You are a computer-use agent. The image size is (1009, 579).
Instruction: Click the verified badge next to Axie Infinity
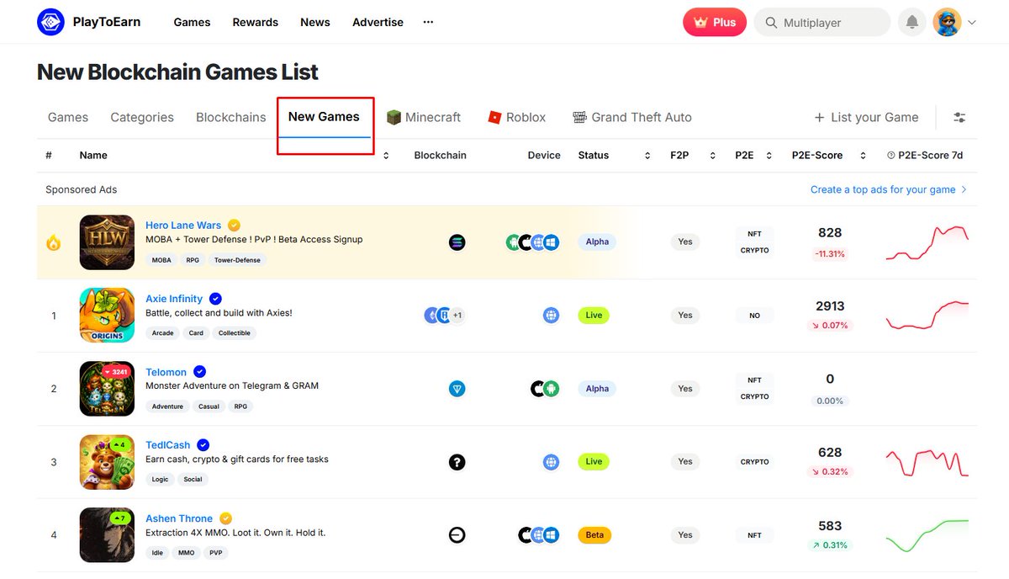pos(215,299)
